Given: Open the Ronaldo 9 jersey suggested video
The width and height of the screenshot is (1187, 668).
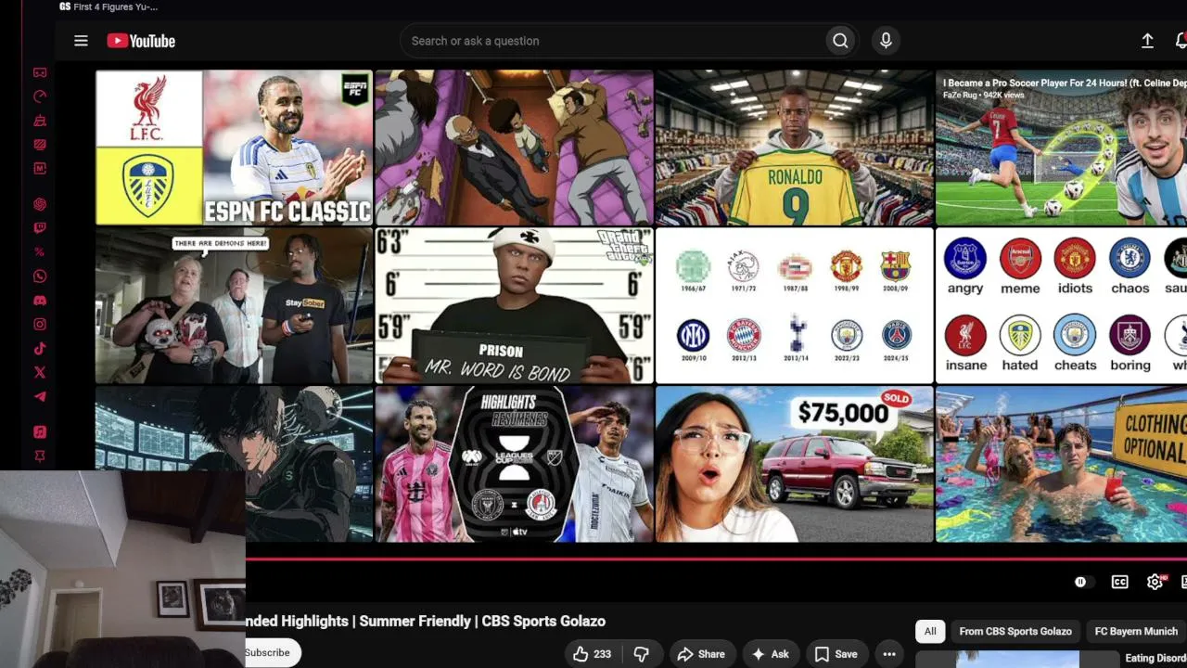Looking at the screenshot, I should [794, 148].
